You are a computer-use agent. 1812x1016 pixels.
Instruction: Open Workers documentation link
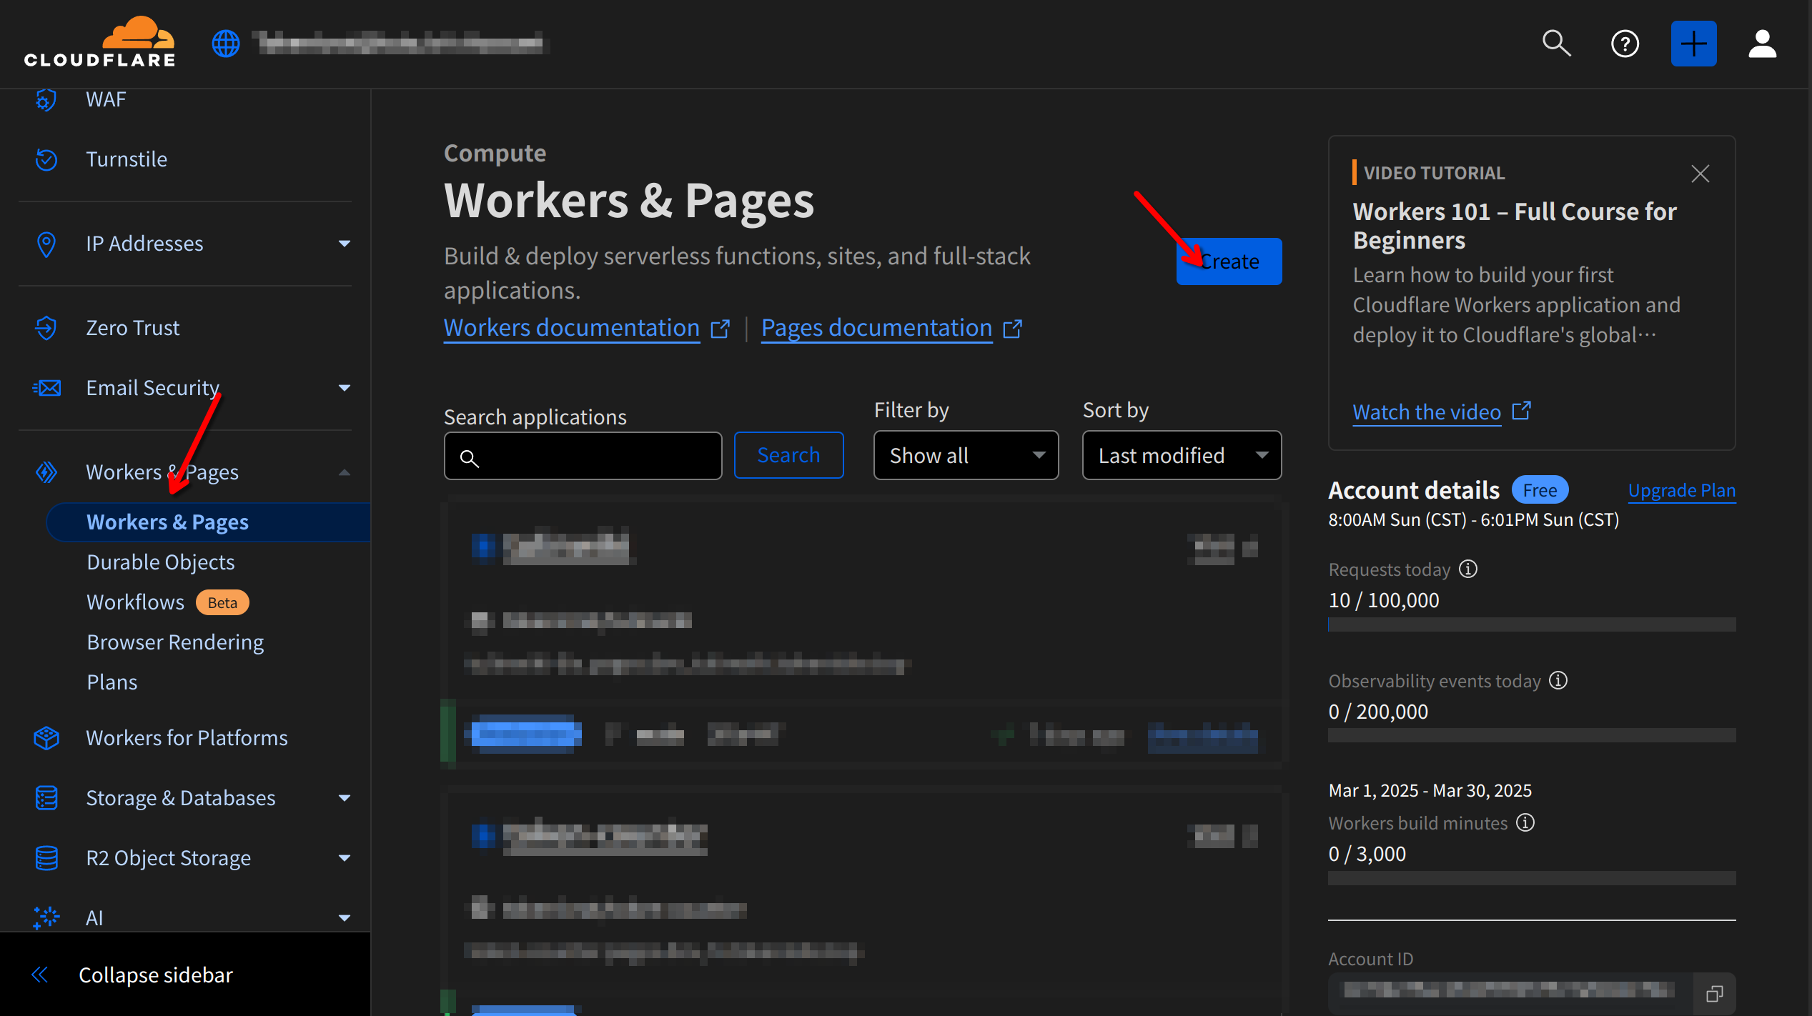[x=572, y=328]
